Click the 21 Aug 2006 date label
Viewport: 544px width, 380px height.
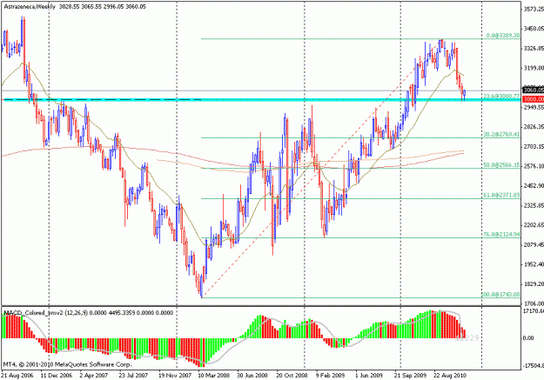17,376
